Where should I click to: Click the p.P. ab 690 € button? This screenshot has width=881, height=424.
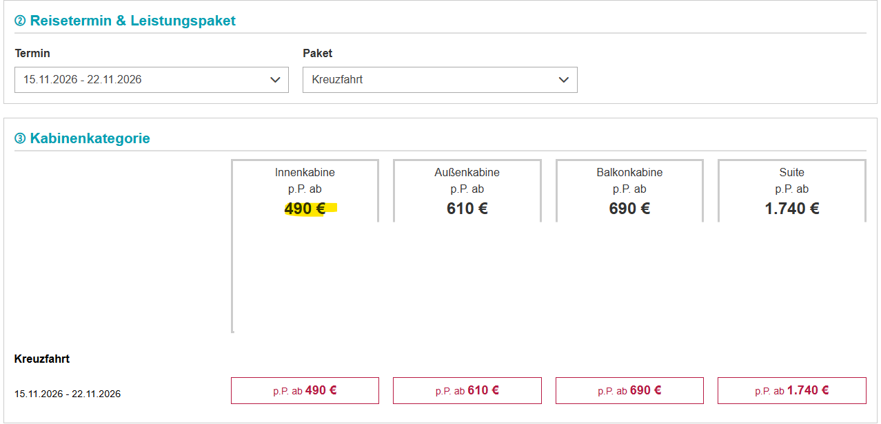629,390
